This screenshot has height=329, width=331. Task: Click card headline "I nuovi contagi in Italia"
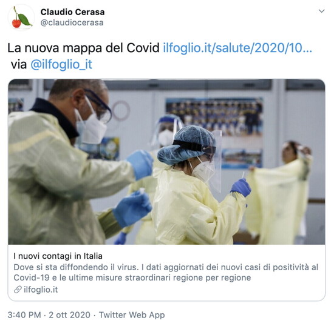point(58,256)
